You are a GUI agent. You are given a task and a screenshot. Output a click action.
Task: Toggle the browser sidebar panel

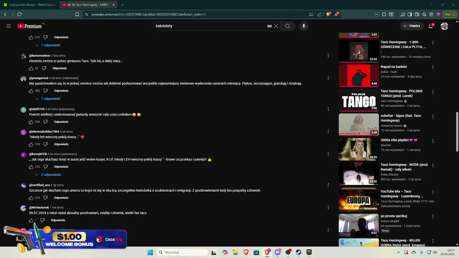410,14
